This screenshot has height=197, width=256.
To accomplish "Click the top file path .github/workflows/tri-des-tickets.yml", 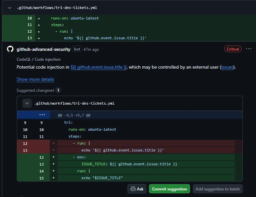I will (57, 8).
